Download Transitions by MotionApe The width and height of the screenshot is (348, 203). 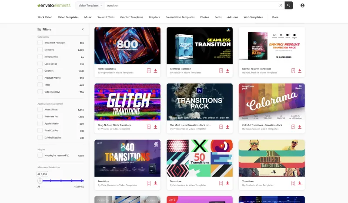click(228, 183)
